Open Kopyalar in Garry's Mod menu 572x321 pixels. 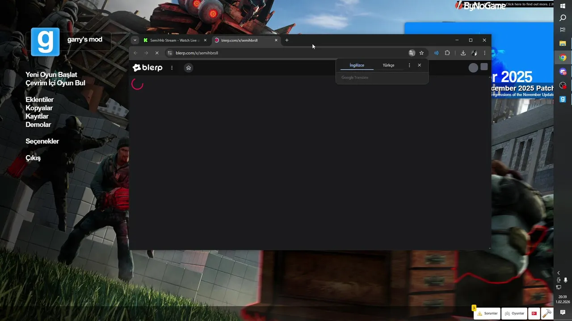(39, 108)
